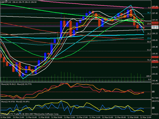Viewport: 159px width, 119px height.
Task: Click the white 38.2 Fibonacci label near 206.25
Action: point(149,33)
